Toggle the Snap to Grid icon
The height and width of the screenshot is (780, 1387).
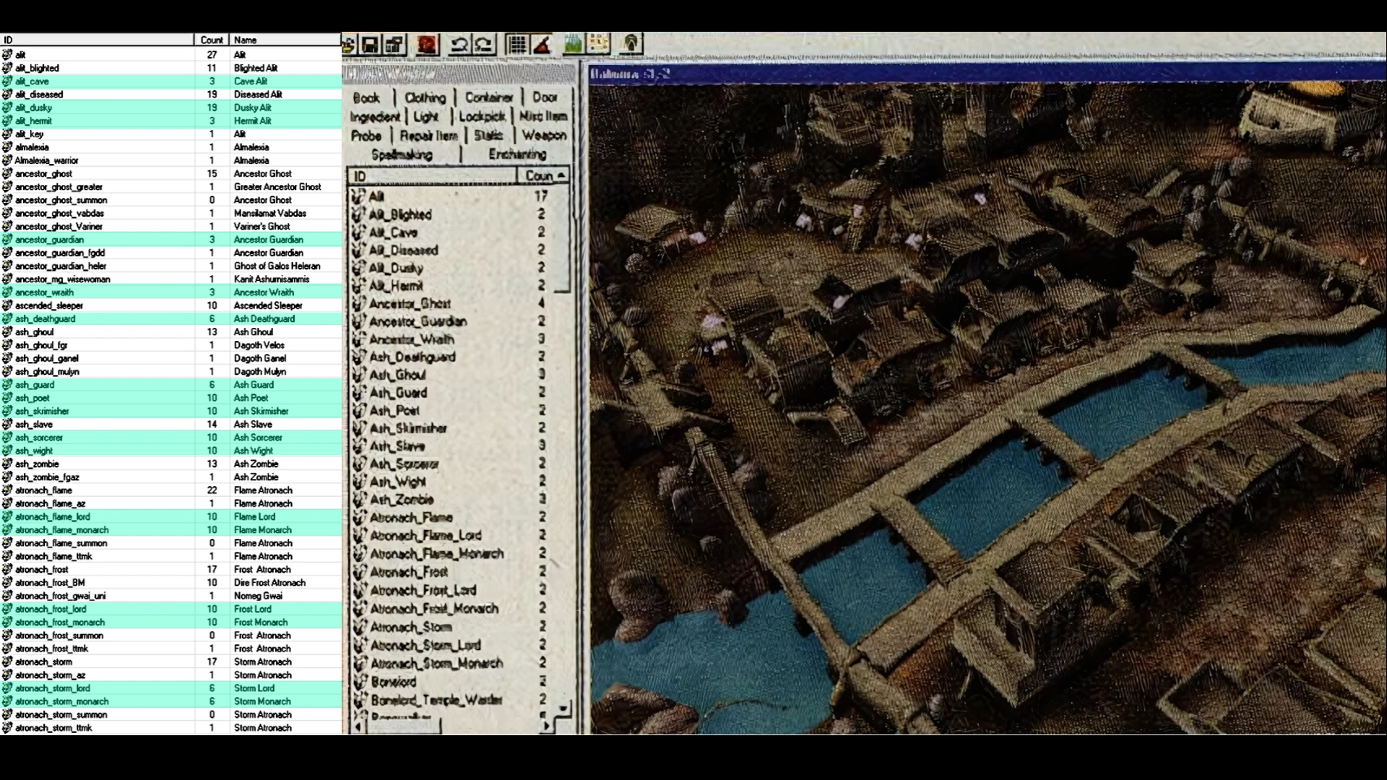tap(517, 45)
